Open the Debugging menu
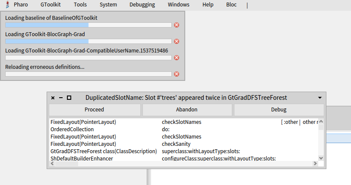Screen dimensions: 351x185 pyautogui.click(x=142, y=5)
